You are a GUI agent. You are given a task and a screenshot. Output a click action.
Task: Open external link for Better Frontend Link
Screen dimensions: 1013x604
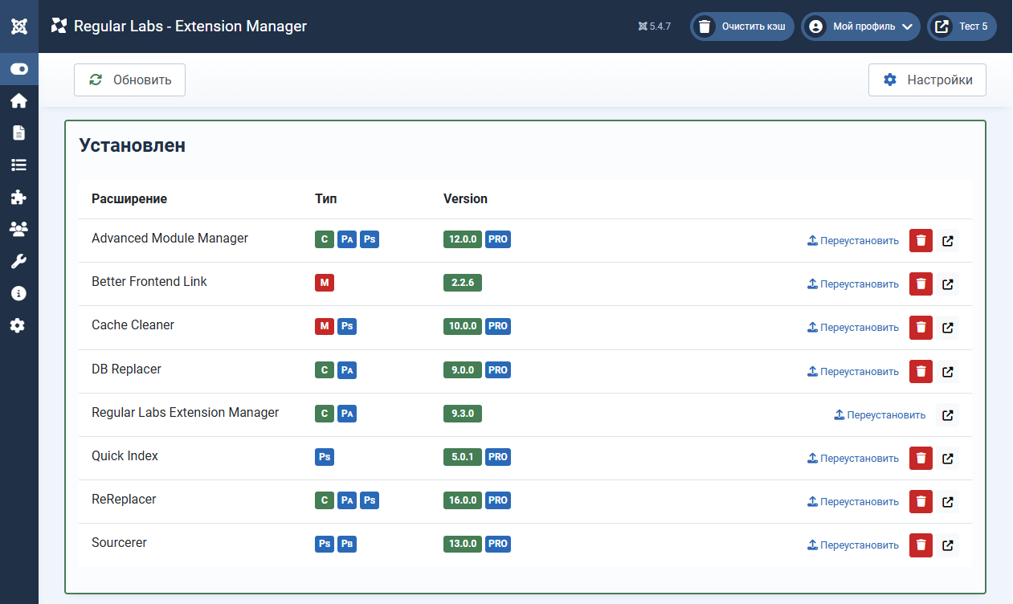[948, 284]
